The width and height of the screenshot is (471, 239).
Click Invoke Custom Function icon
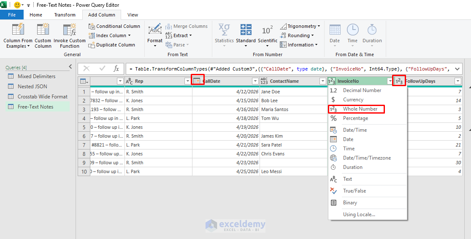click(69, 30)
